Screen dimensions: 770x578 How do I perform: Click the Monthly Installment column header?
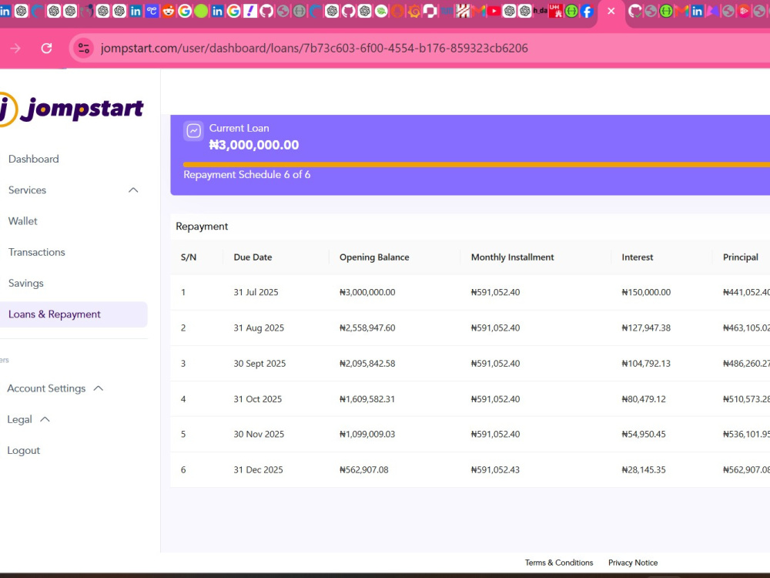(512, 257)
